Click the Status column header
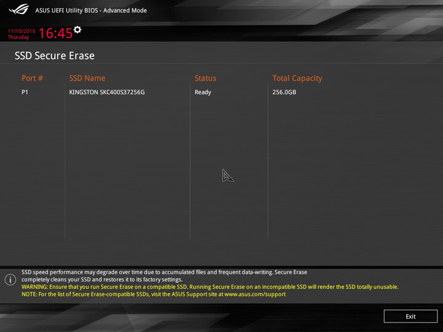This screenshot has height=332, width=443. [206, 78]
